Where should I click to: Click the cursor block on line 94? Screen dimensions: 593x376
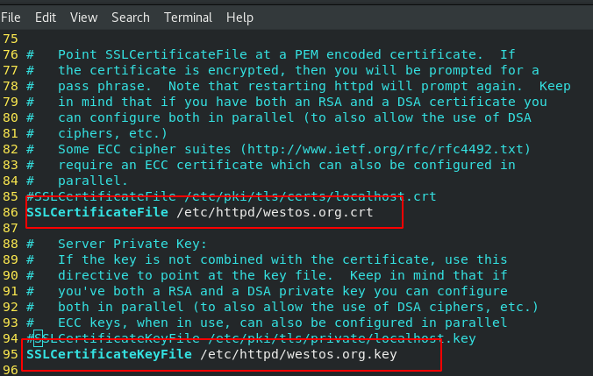(39, 337)
